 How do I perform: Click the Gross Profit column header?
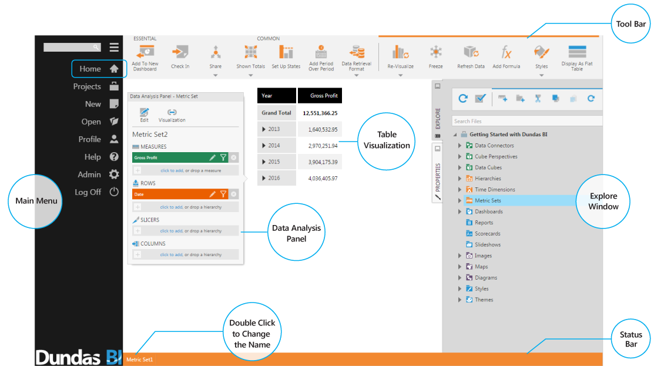320,95
